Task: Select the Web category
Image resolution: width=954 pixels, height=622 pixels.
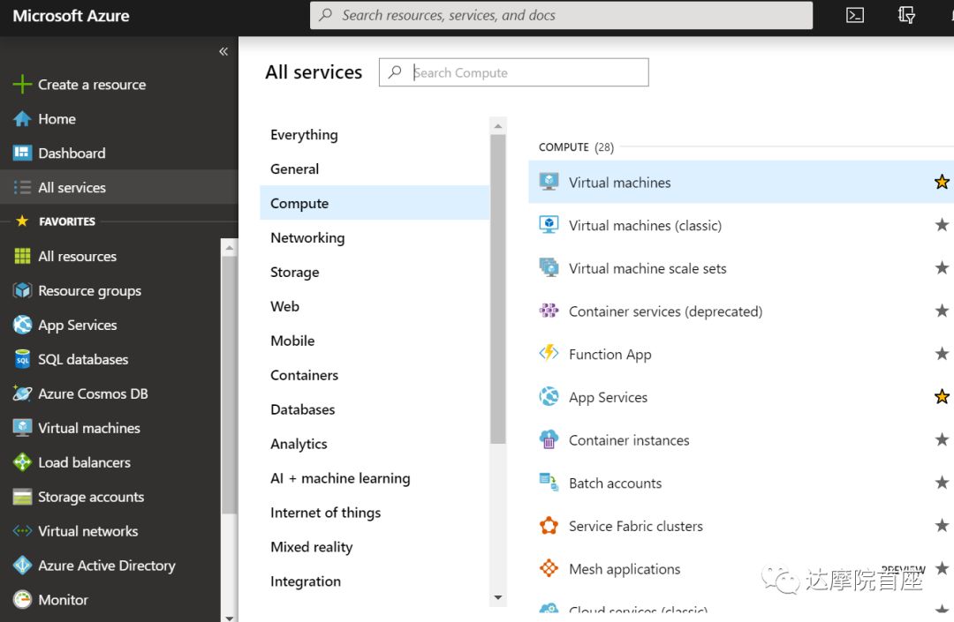Action: tap(375, 306)
